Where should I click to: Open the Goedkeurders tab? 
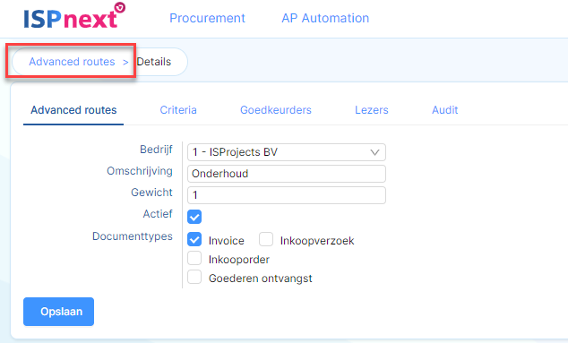click(276, 110)
